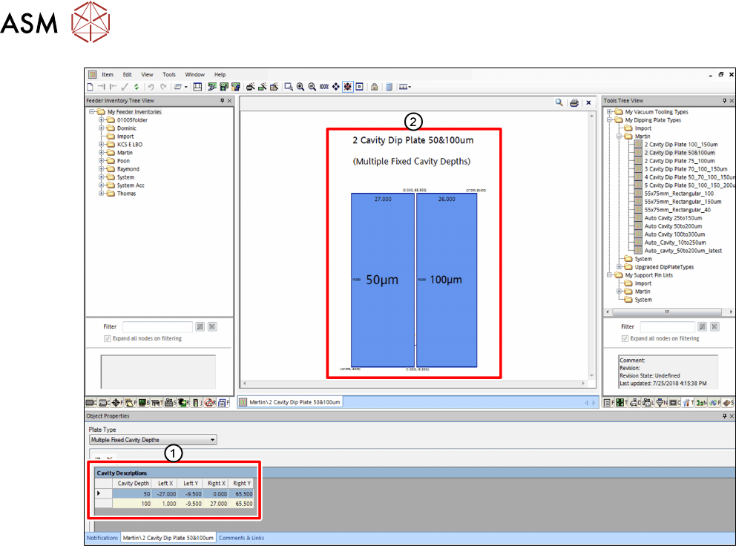Click the table layout toolbar icon
736x546 pixels.
(197, 87)
